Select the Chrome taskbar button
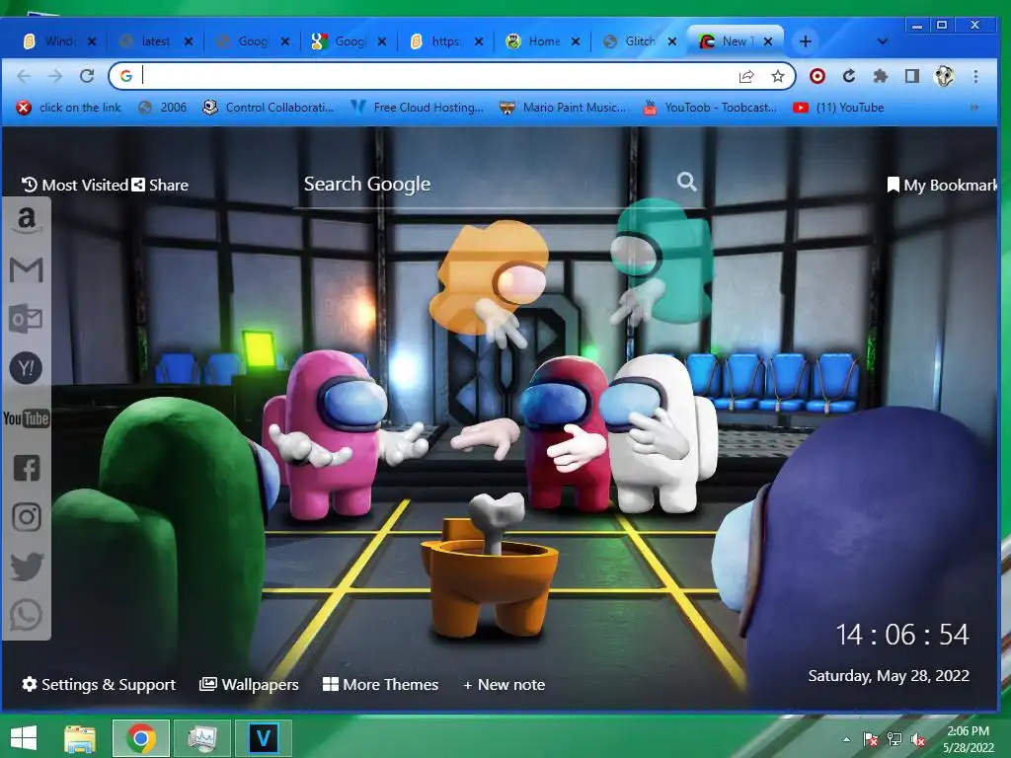This screenshot has height=758, width=1011. tap(141, 738)
